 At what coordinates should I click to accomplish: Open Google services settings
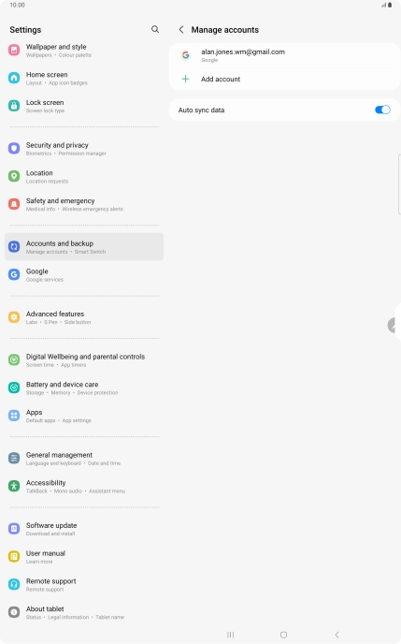(x=84, y=275)
